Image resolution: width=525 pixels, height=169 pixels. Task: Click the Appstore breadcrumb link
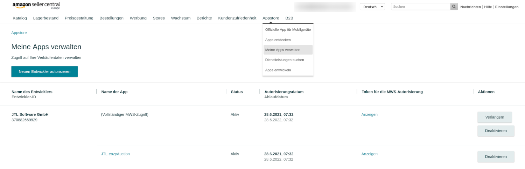click(x=19, y=33)
